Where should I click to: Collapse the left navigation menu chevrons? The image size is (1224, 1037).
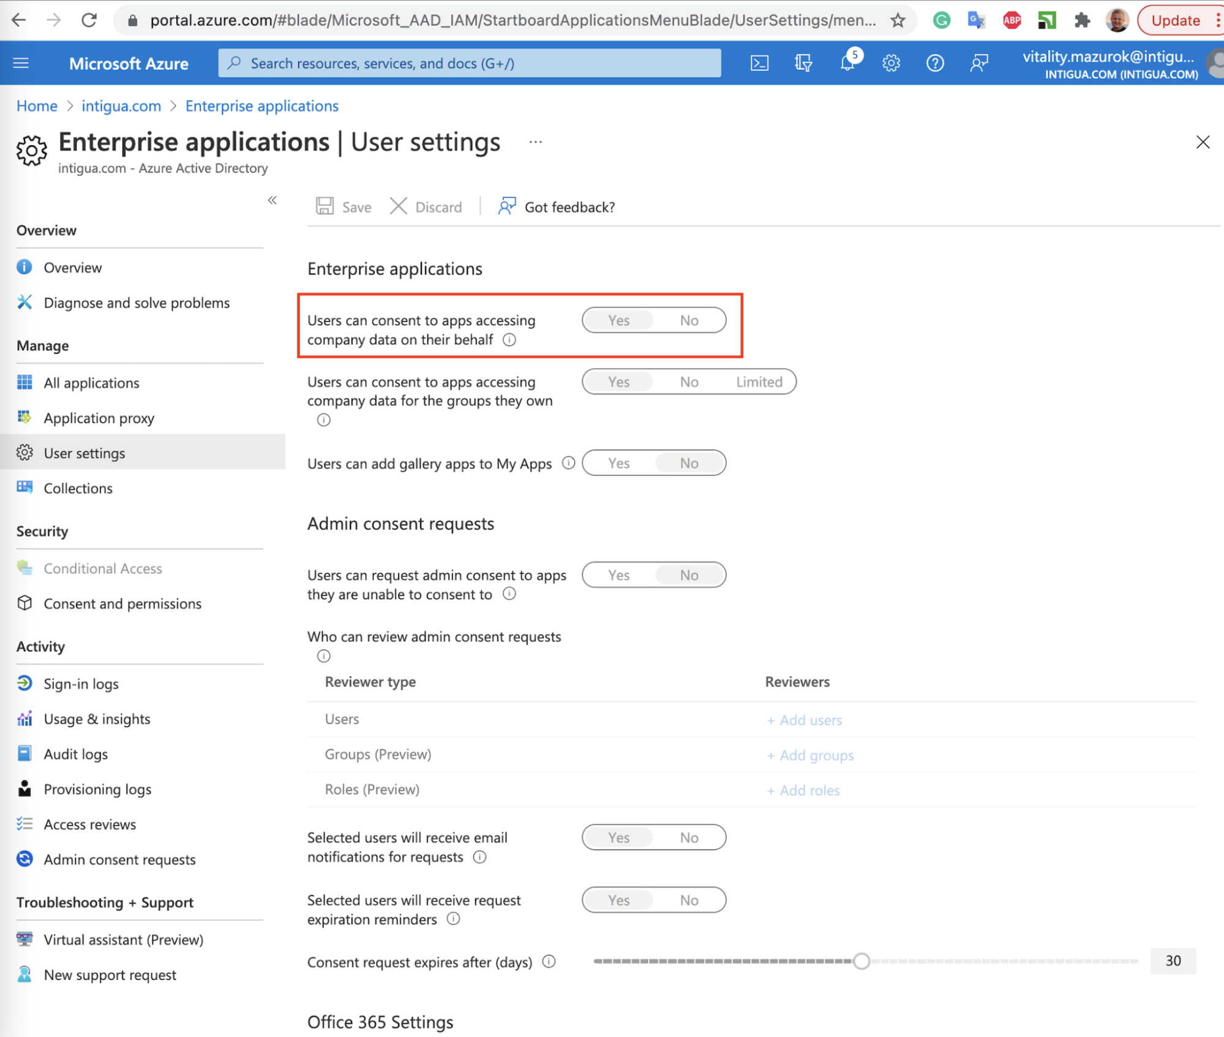(x=272, y=200)
